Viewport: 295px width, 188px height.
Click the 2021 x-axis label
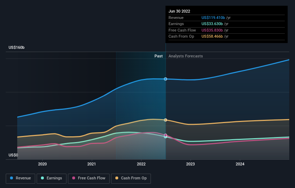[x=91, y=164]
